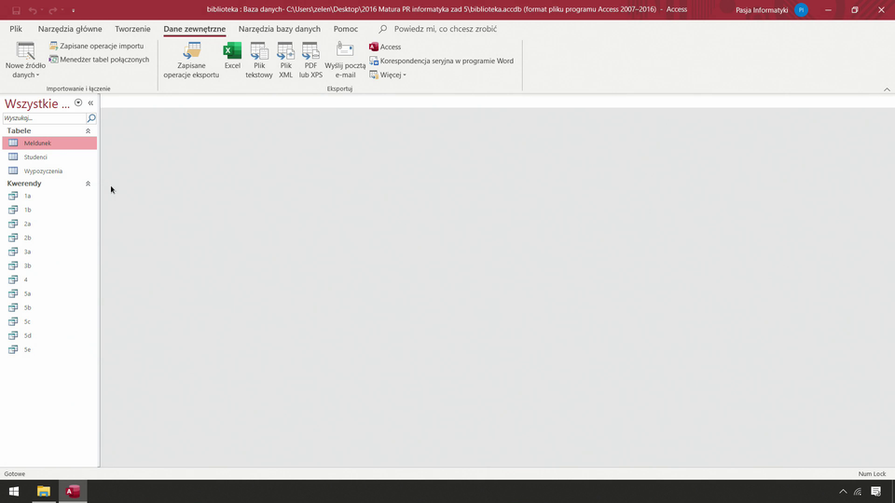895x503 pixels.
Task: Open Nowe źródło danych dropdown
Action: (25, 61)
